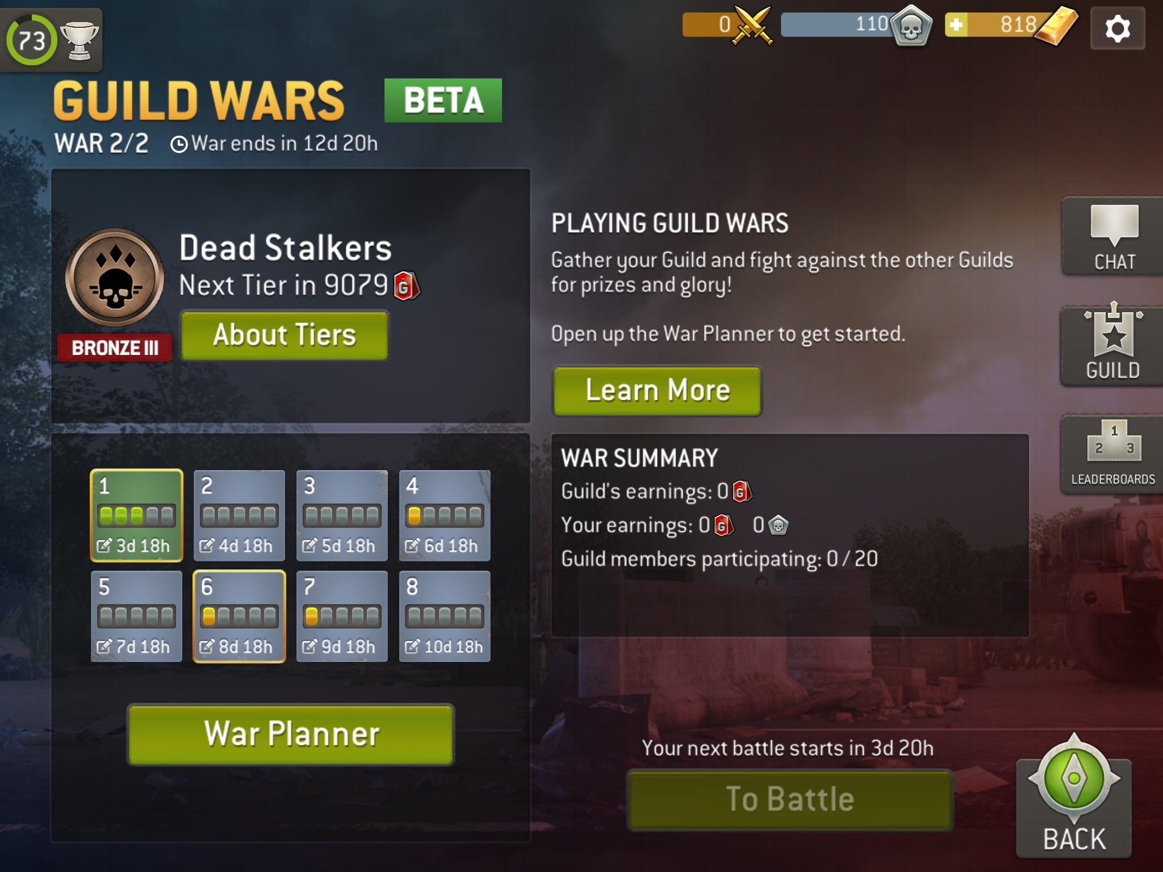Open the War Planner
The width and height of the screenshot is (1163, 872).
(x=291, y=734)
